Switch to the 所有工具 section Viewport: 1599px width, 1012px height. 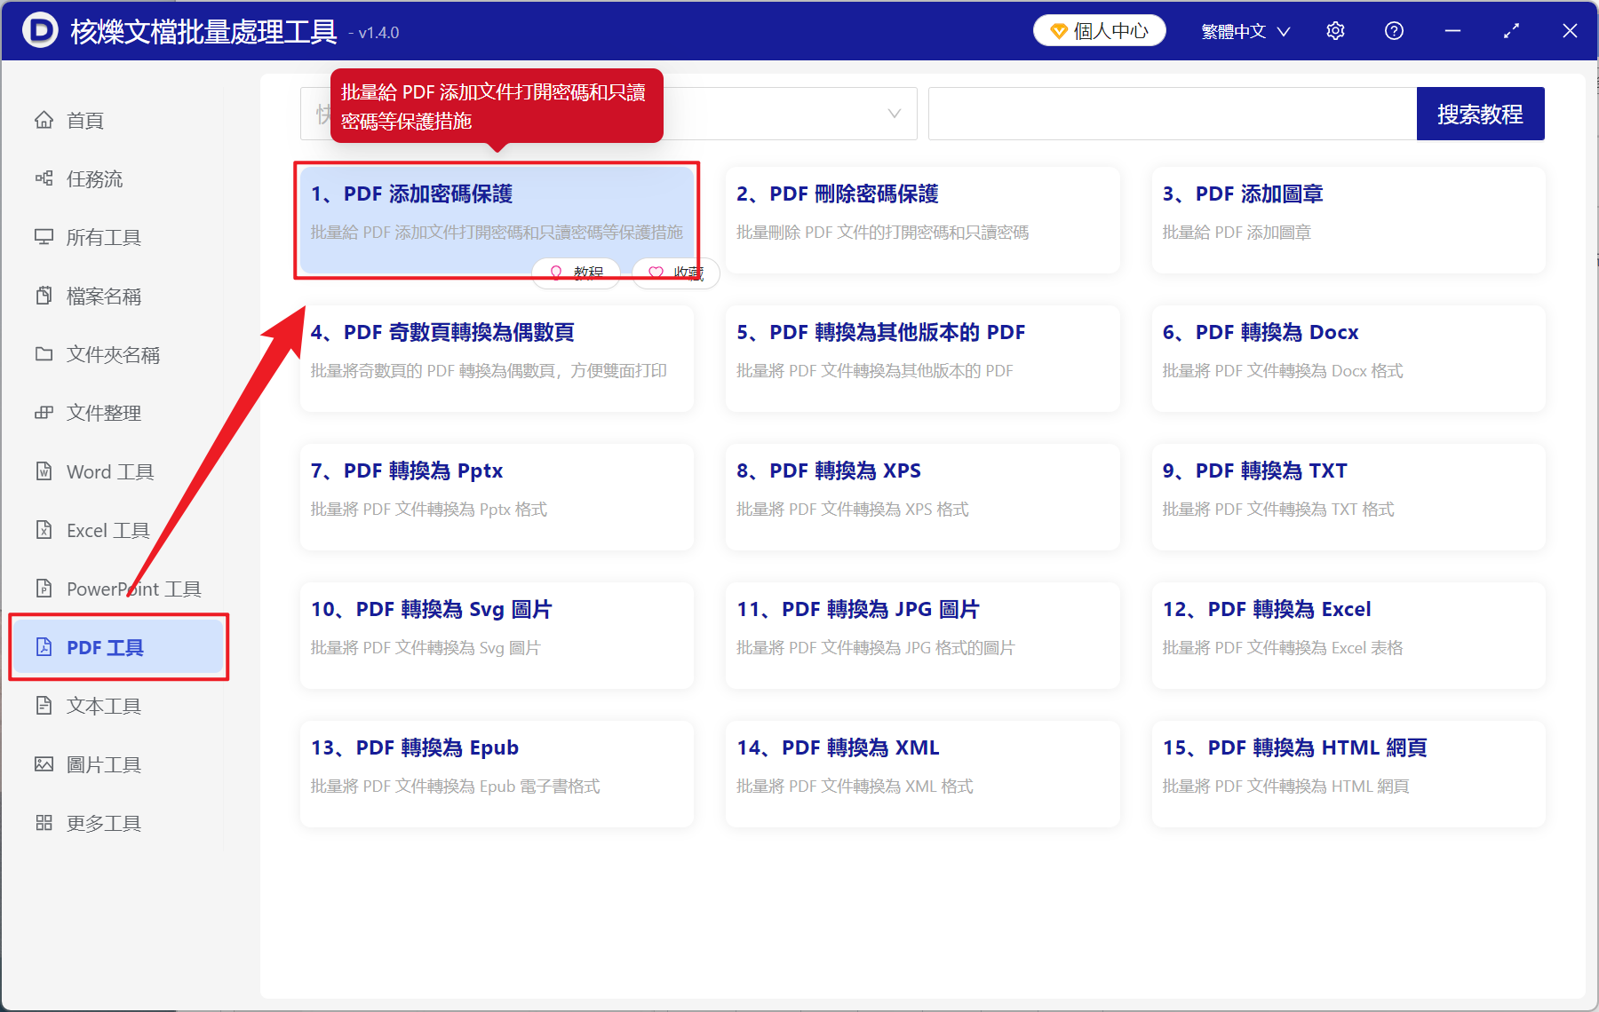point(103,237)
